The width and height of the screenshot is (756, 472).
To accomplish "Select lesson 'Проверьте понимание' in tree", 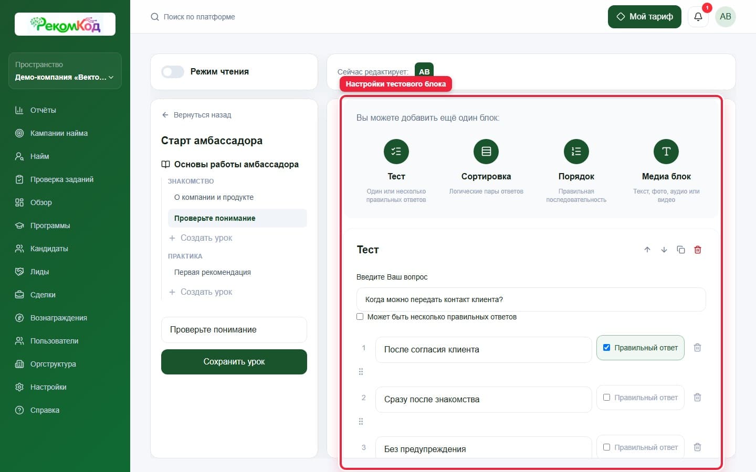I will pyautogui.click(x=237, y=218).
